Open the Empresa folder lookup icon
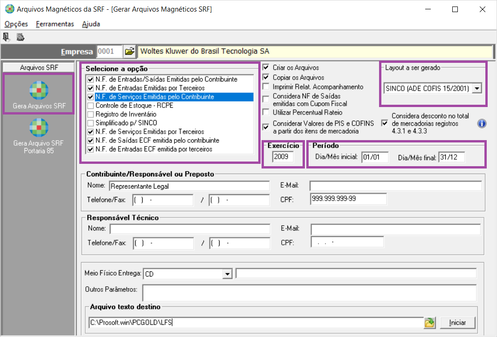 [x=130, y=51]
